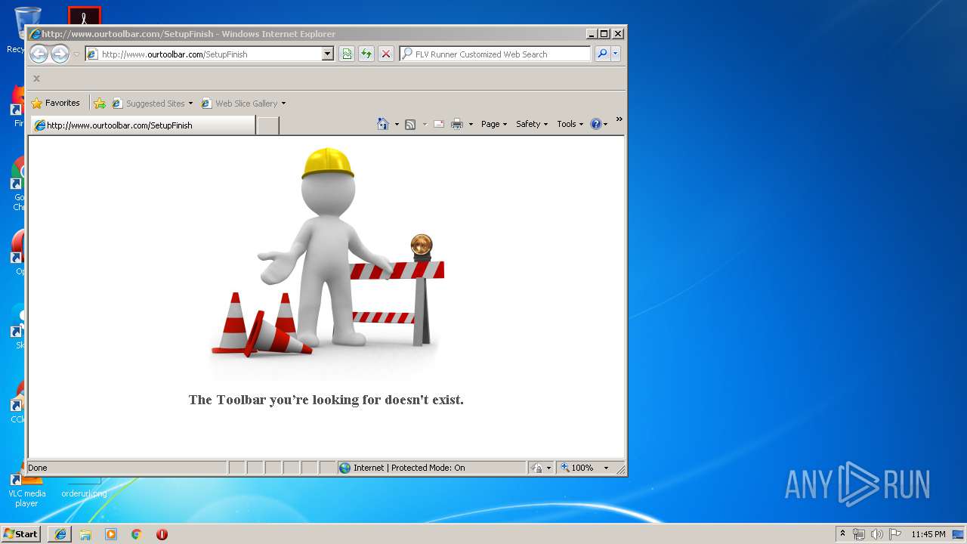Run search with the magnifier button

[x=602, y=54]
